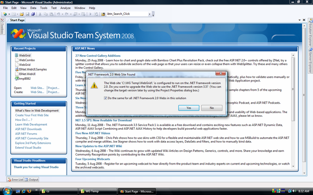313x195 pixels.
Task: Open the Solution Explorer side tab
Action: click(310, 33)
